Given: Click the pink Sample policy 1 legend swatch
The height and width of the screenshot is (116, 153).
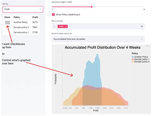Looking at the screenshot, I should point(133,59).
